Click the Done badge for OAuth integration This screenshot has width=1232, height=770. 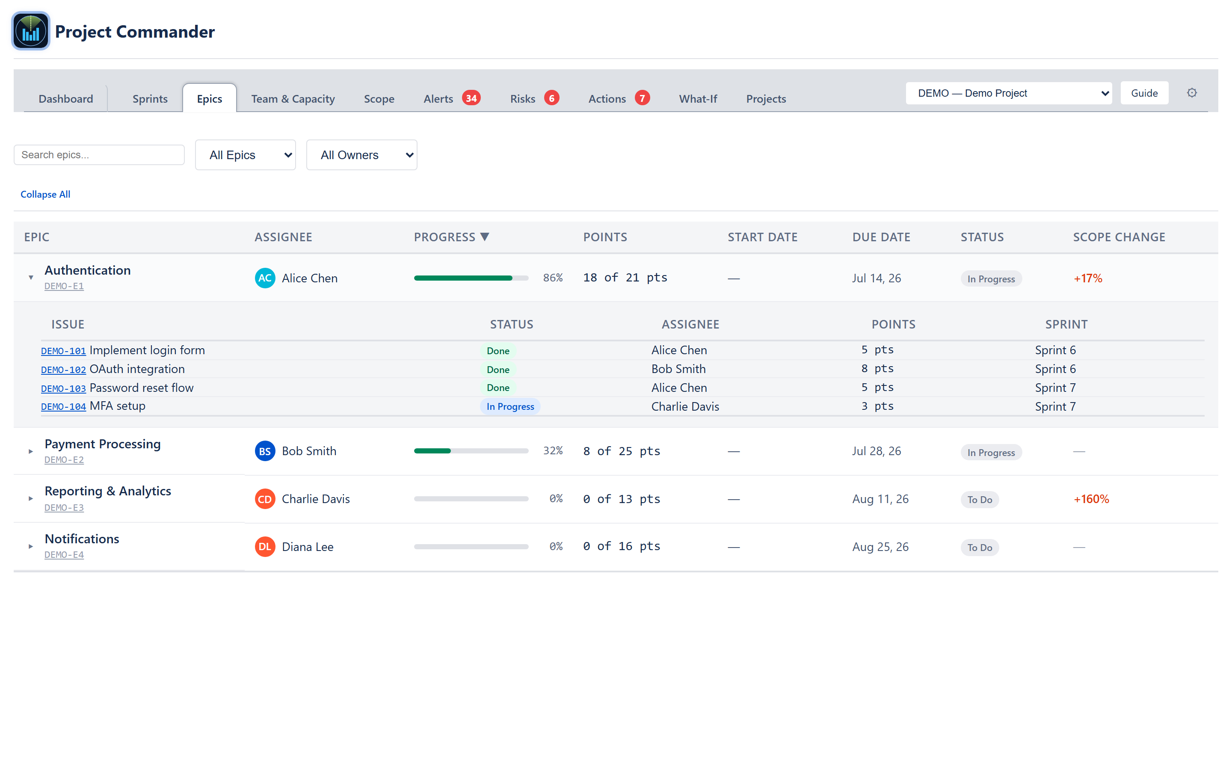pyautogui.click(x=498, y=370)
